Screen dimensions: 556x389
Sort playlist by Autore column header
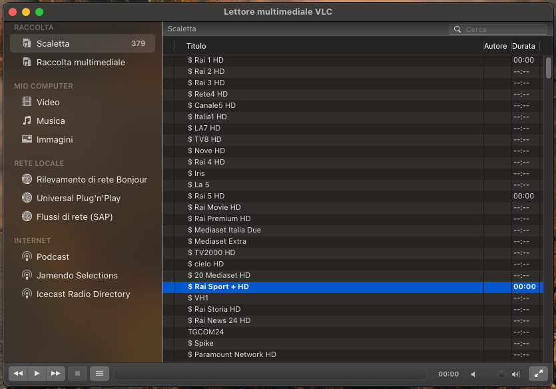tap(497, 46)
